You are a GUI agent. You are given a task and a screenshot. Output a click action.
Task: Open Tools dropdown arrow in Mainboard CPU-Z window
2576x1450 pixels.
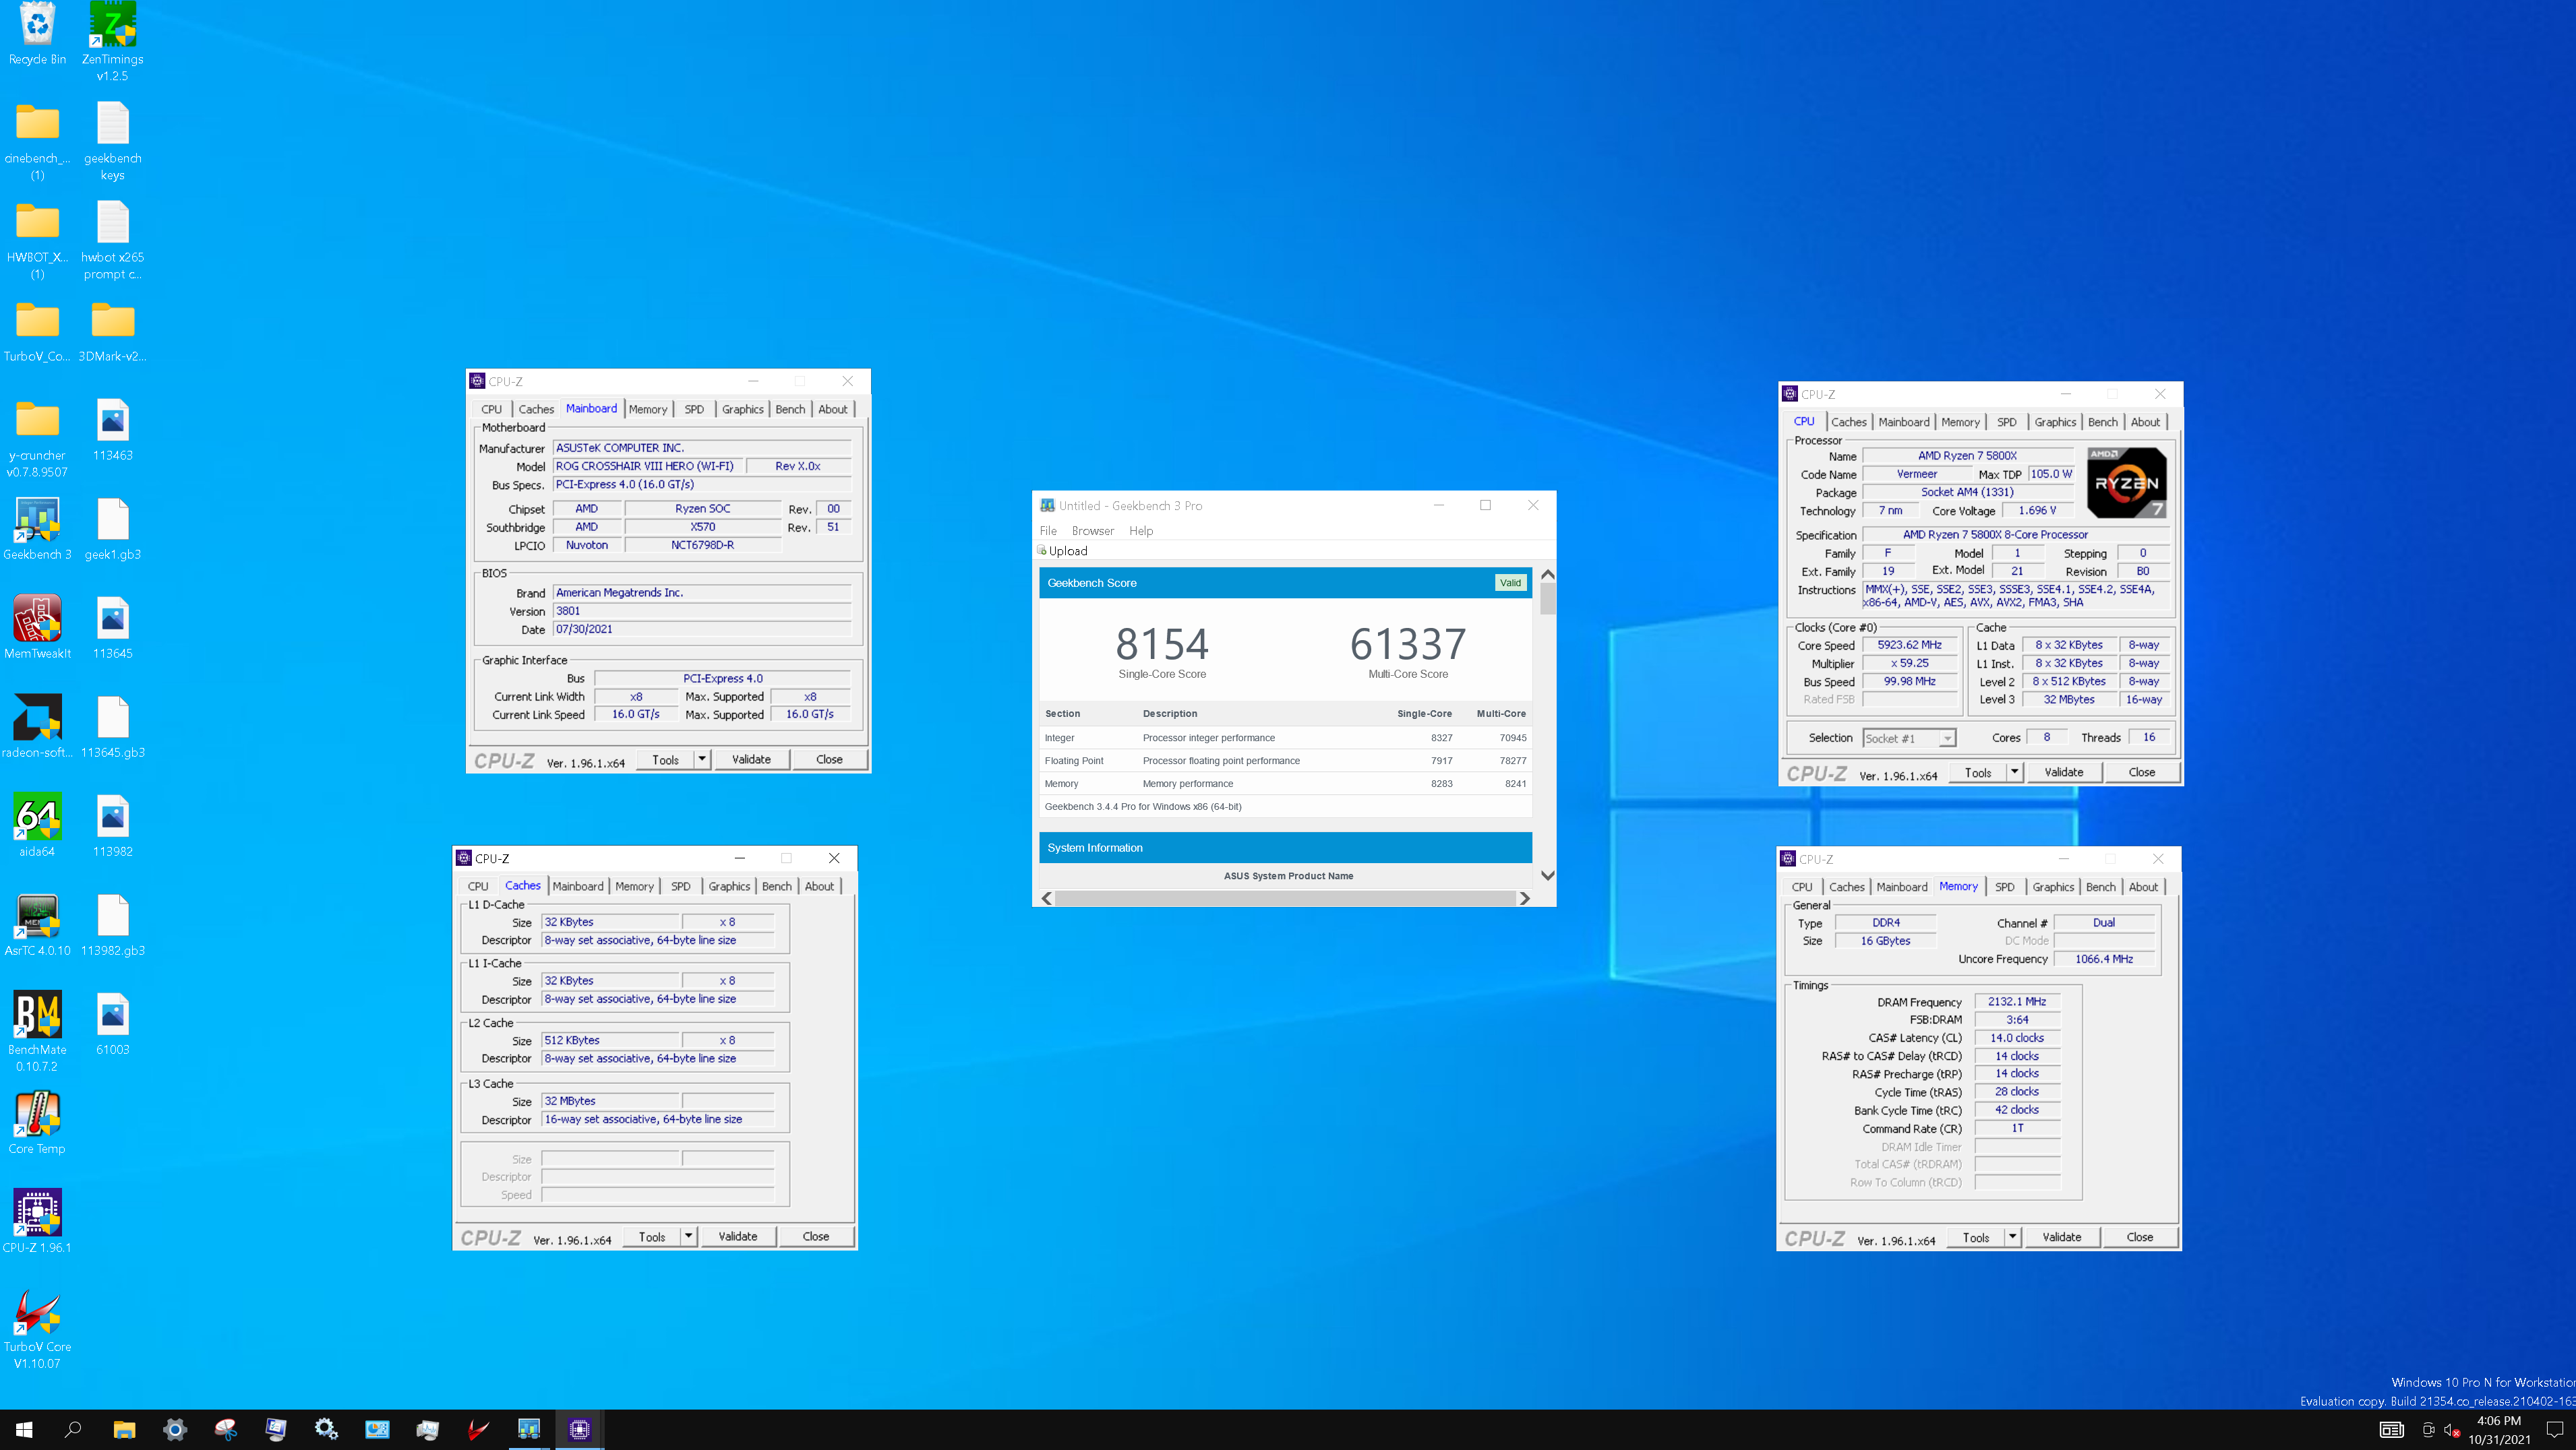click(702, 759)
